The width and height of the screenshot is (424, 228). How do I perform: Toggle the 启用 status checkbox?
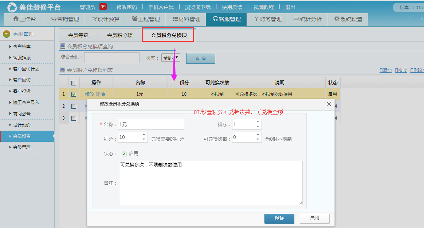pos(124,154)
